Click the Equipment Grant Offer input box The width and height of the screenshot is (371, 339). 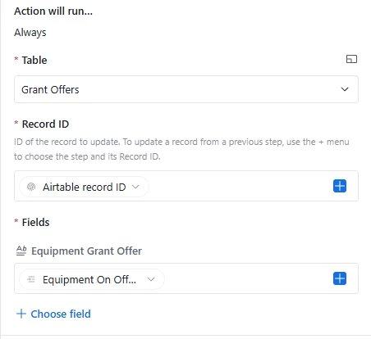186,278
